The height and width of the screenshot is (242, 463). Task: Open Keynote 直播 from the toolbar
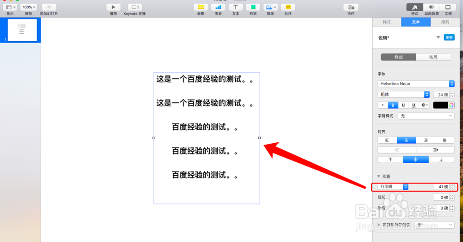pyautogui.click(x=135, y=7)
